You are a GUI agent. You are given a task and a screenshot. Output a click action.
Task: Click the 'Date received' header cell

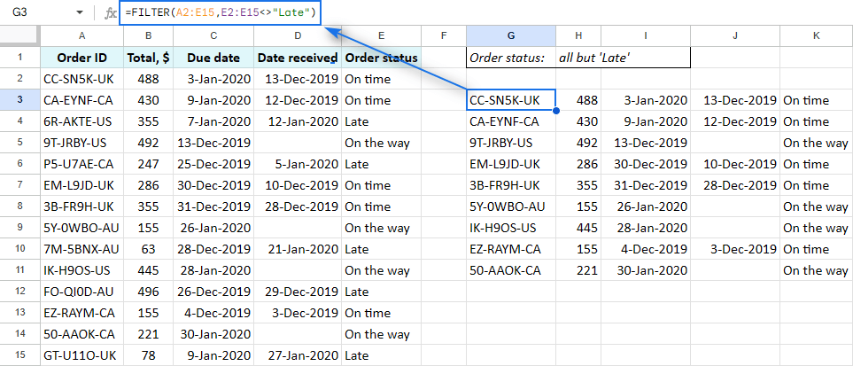(x=298, y=58)
